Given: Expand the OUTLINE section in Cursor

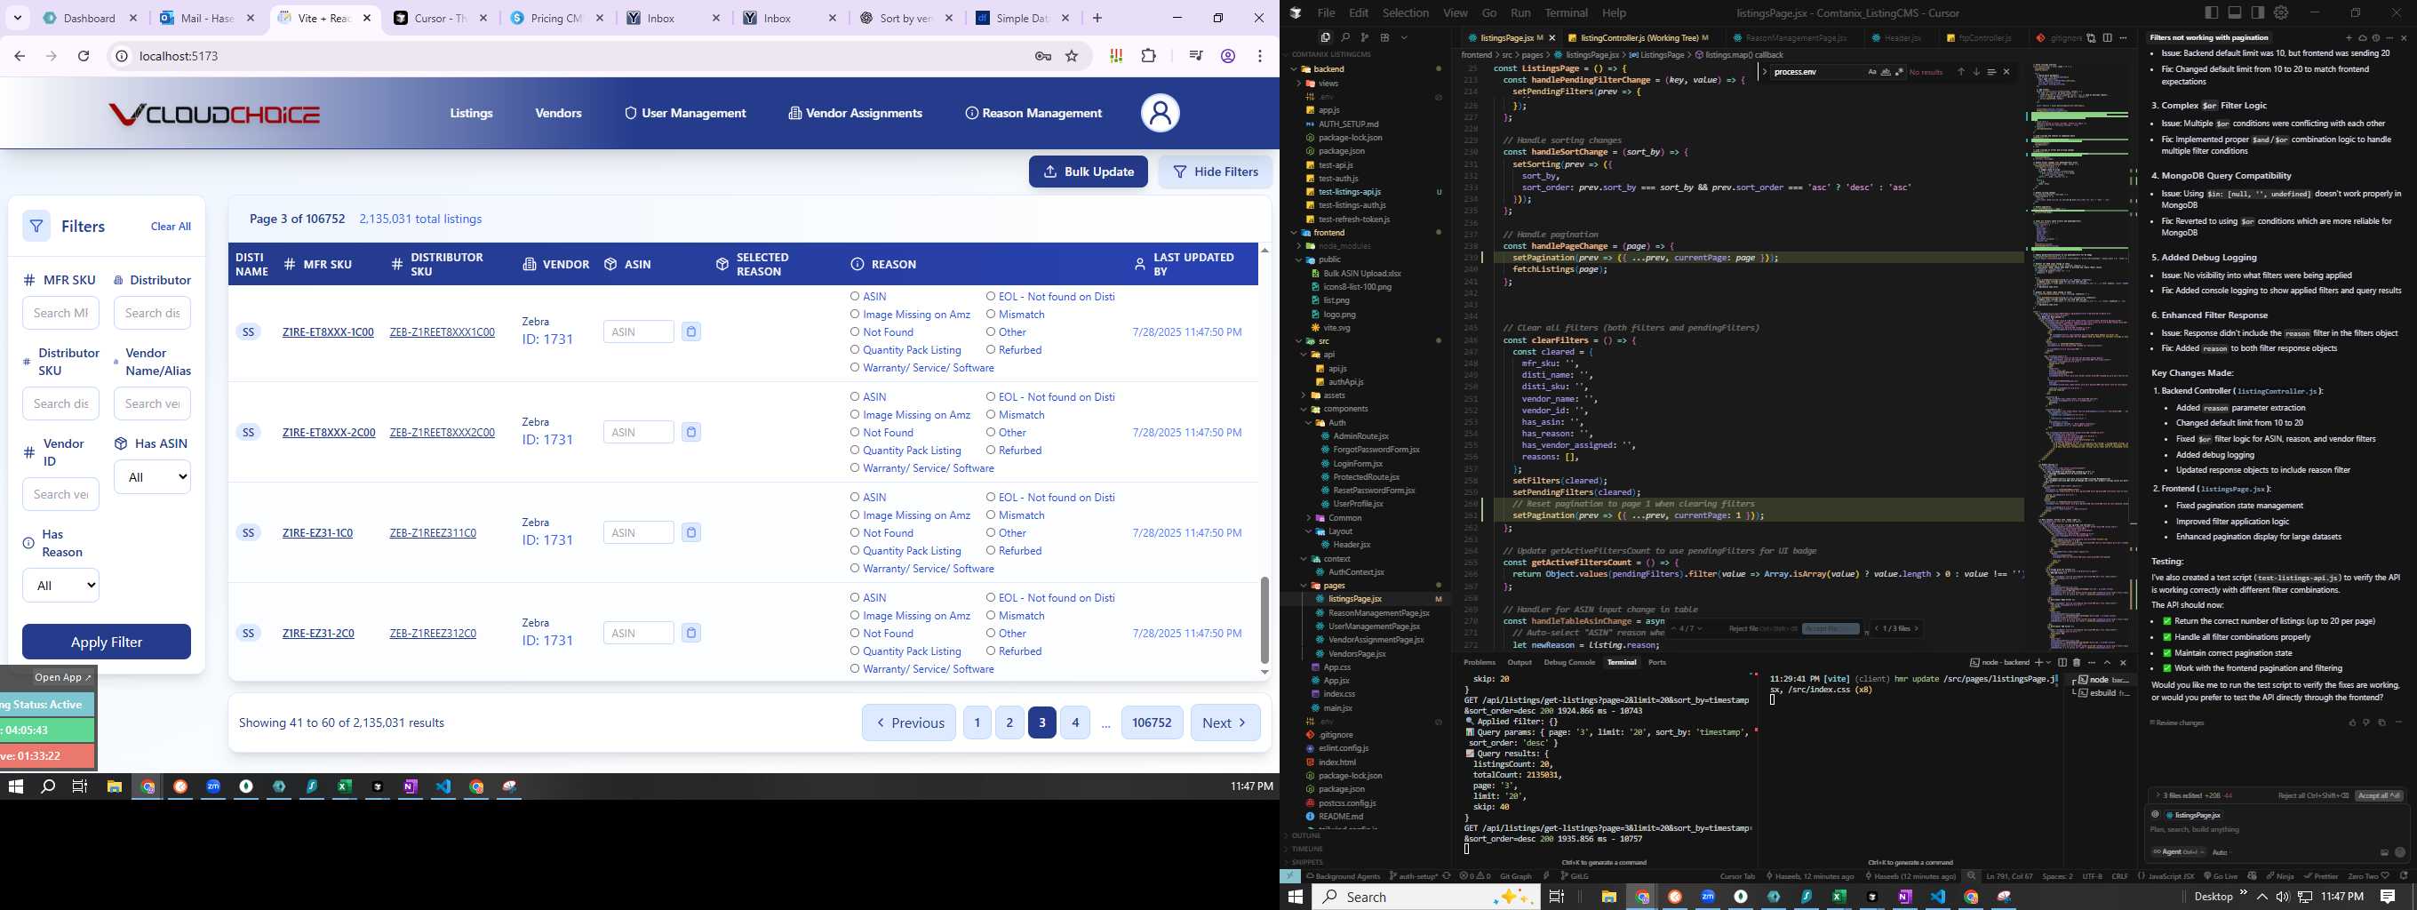Looking at the screenshot, I should click(1306, 835).
